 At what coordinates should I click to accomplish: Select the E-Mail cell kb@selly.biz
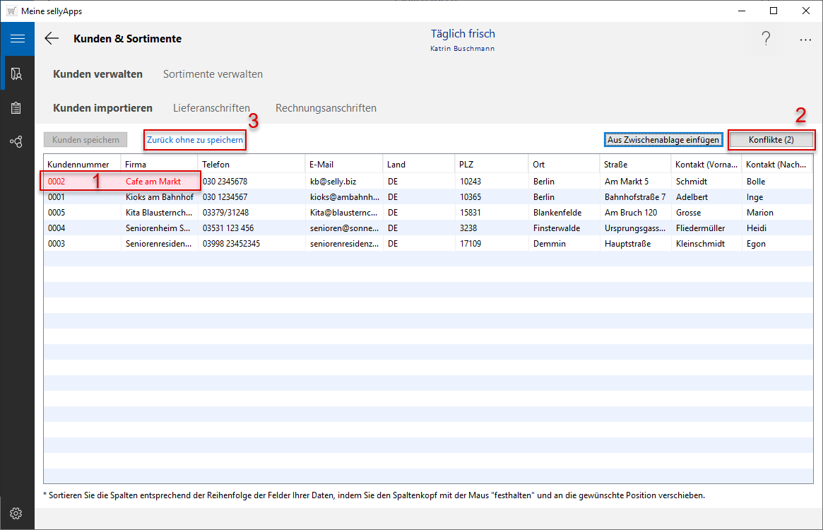click(x=333, y=182)
